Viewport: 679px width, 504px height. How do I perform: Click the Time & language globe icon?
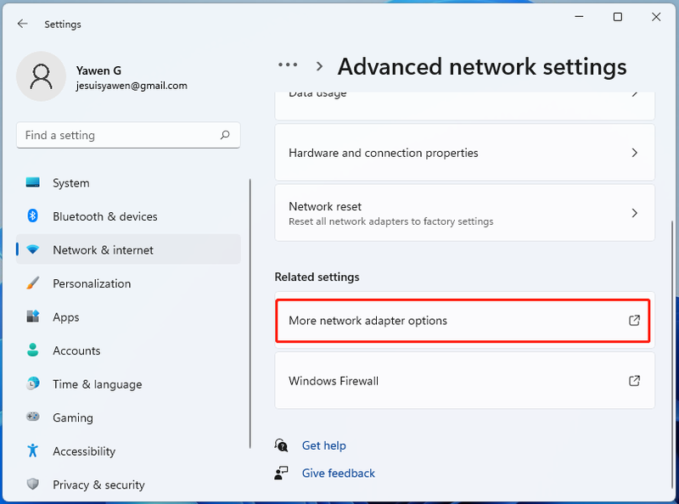pos(32,384)
